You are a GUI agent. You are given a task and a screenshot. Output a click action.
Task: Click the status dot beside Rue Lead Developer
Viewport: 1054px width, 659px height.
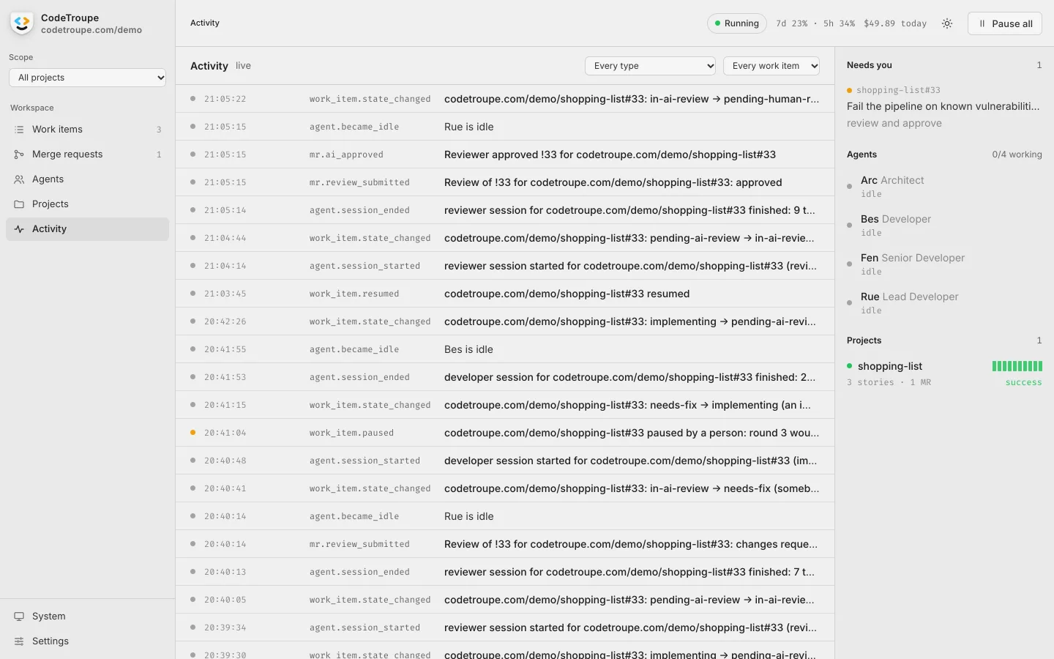[x=849, y=303]
